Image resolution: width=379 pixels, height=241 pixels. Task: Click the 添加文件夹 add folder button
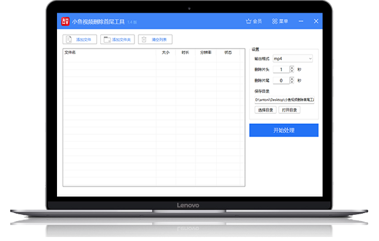click(x=117, y=39)
